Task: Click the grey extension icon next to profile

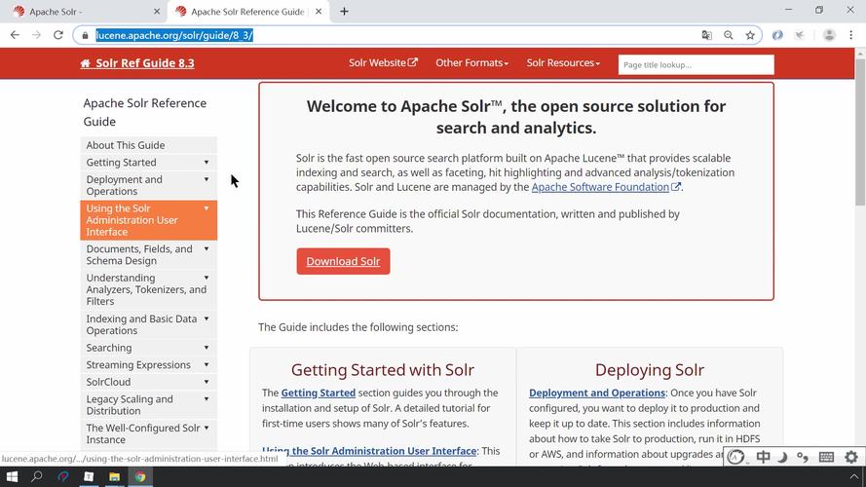Action: tap(799, 35)
